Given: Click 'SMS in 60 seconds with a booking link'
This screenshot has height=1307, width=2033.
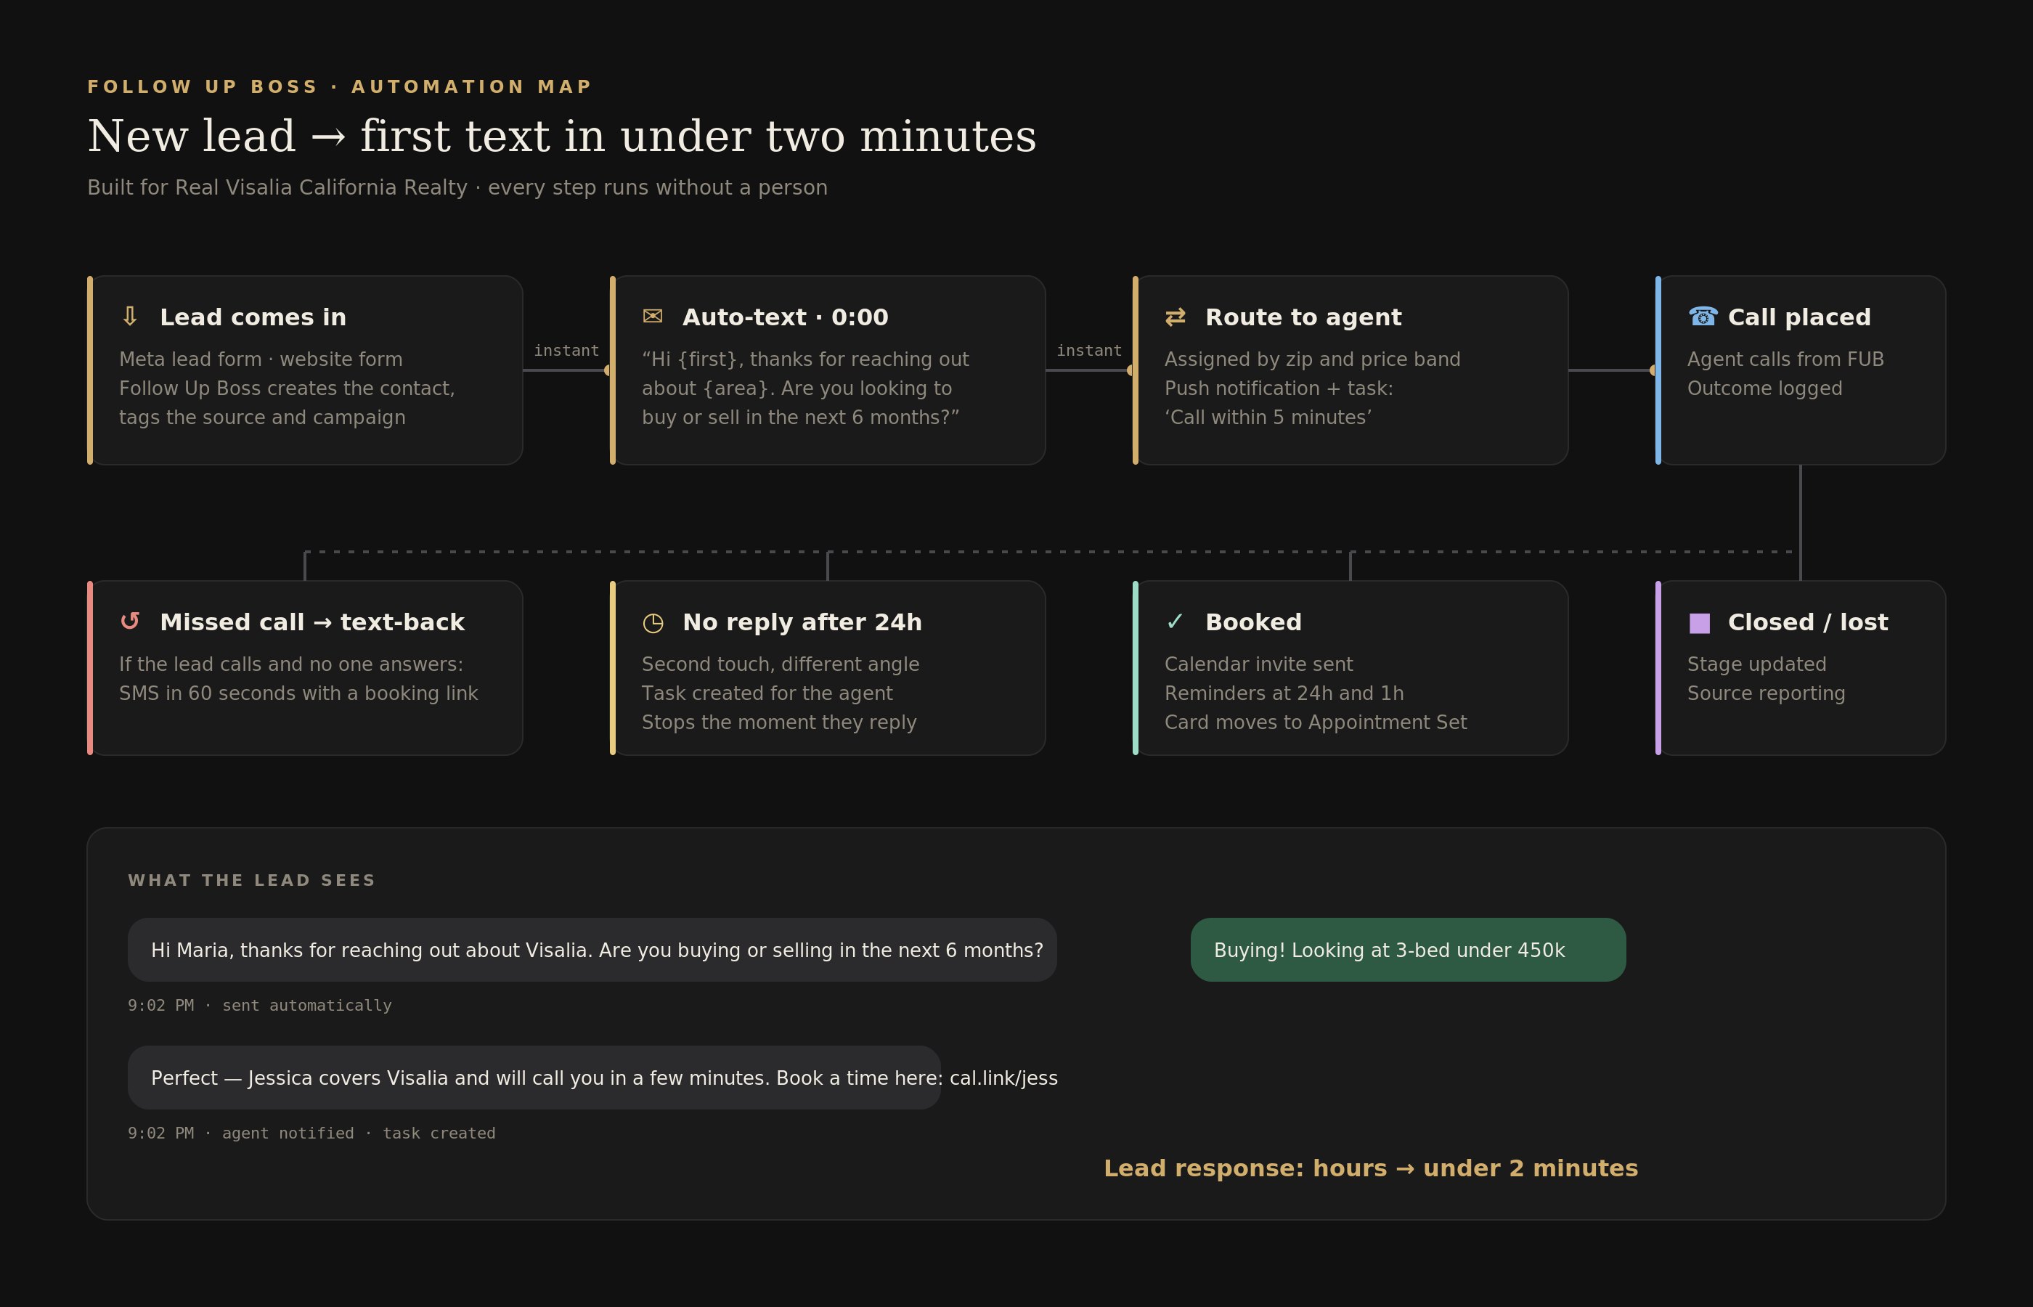Looking at the screenshot, I should 298,693.
